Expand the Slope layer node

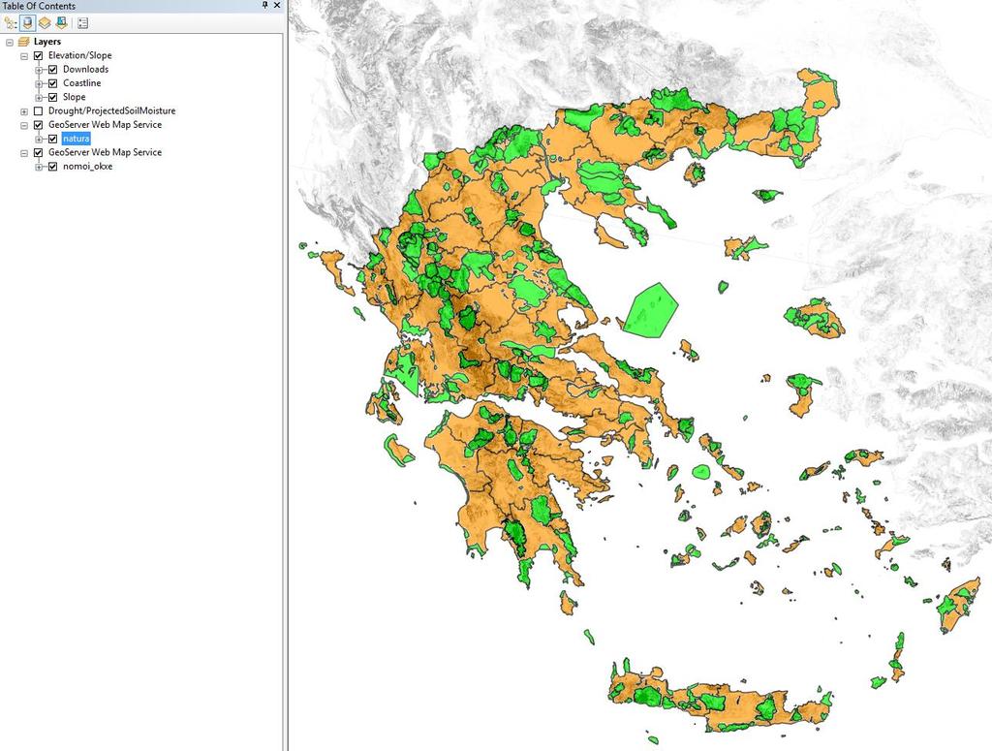click(39, 98)
